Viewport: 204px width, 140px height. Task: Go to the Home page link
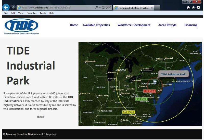point(74,25)
